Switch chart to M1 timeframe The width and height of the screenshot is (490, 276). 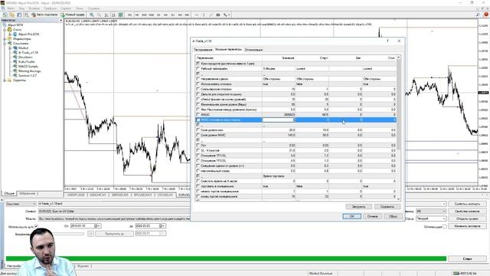129,15
